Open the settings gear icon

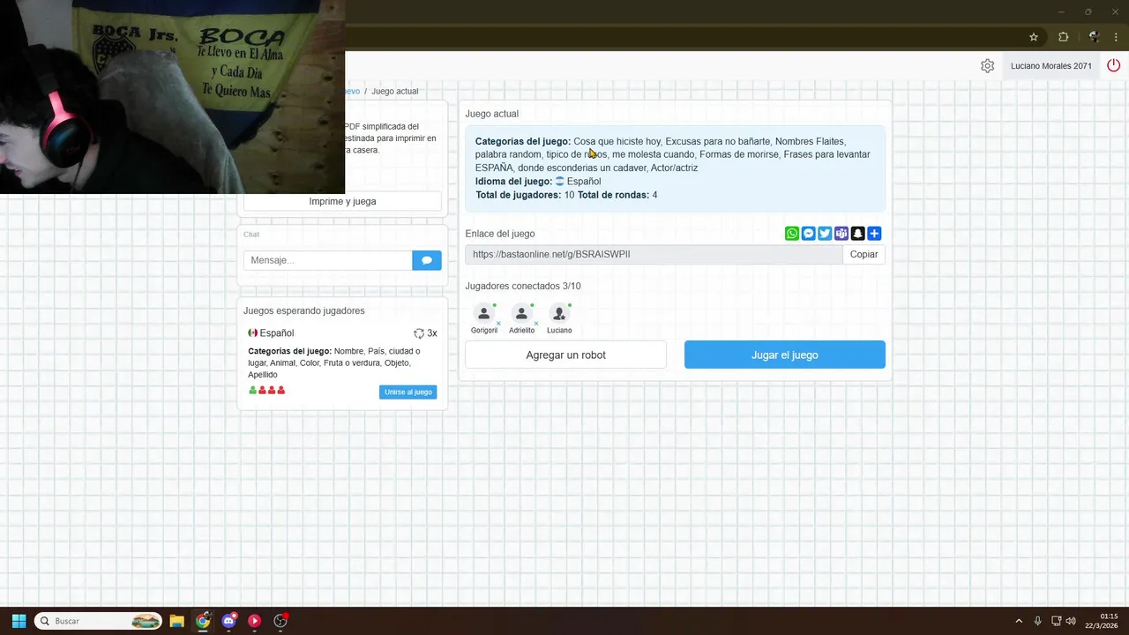987,66
